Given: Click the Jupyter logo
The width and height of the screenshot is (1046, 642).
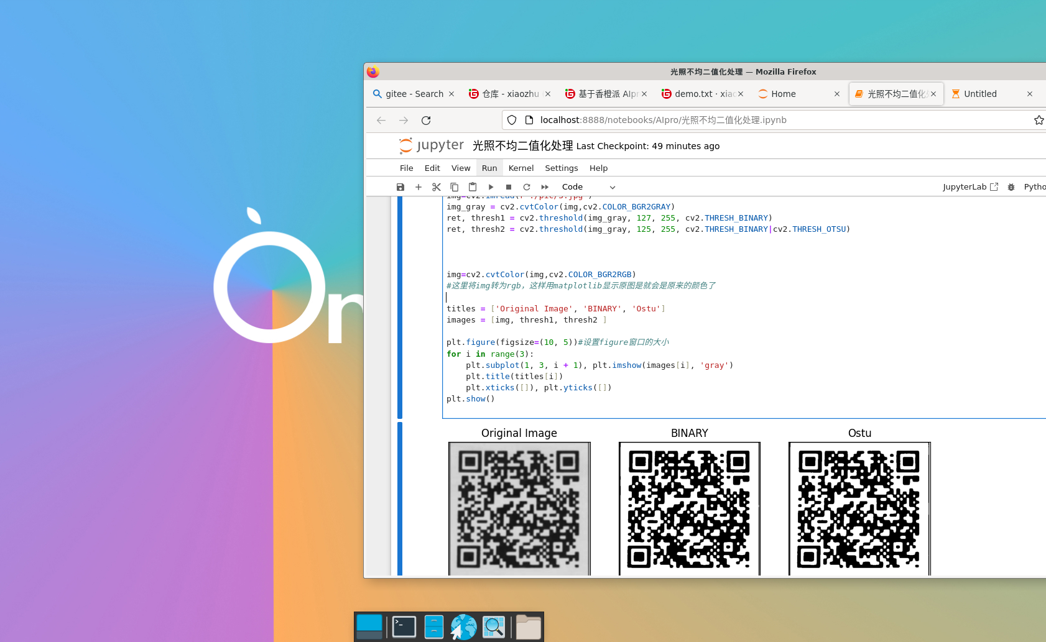Looking at the screenshot, I should tap(432, 145).
